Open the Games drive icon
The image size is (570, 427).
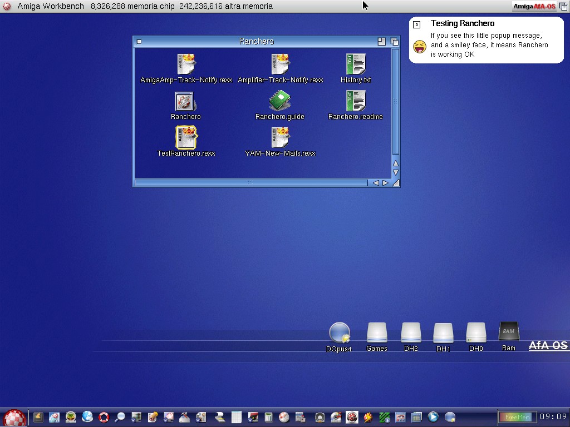[377, 333]
